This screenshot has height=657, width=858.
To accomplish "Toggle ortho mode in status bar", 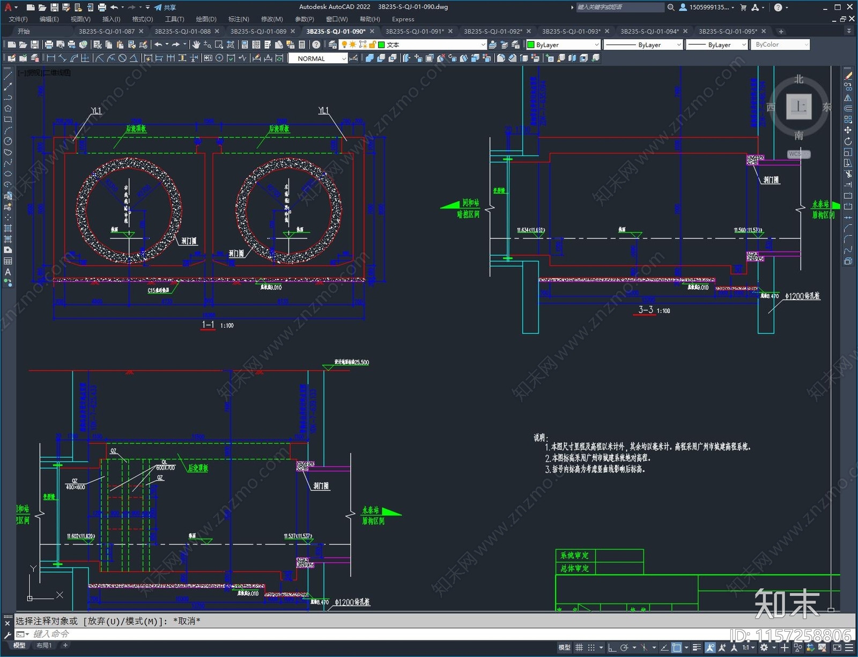I will pos(612,647).
